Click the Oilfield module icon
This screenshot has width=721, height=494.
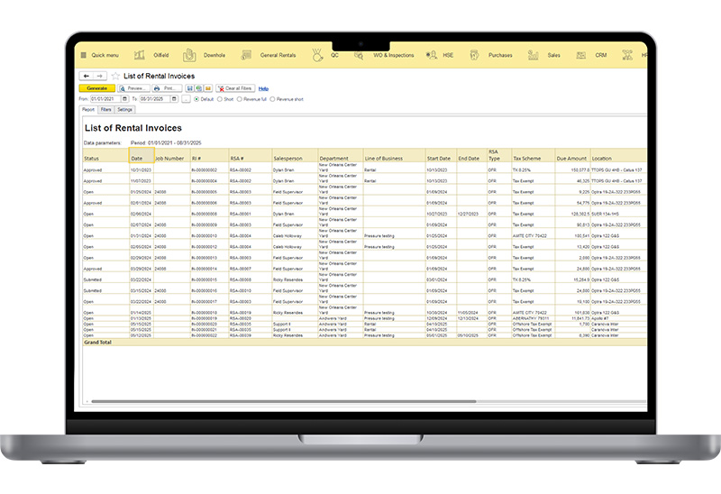click(x=140, y=55)
